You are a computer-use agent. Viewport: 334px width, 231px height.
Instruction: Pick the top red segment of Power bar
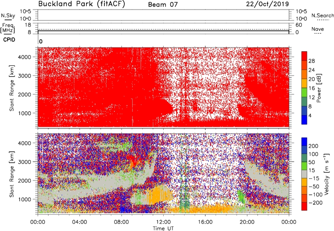[x=304, y=56]
